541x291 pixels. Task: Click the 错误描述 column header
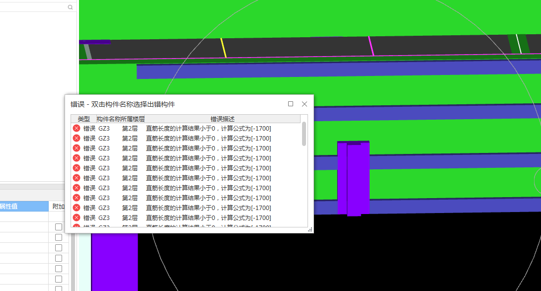(223, 119)
